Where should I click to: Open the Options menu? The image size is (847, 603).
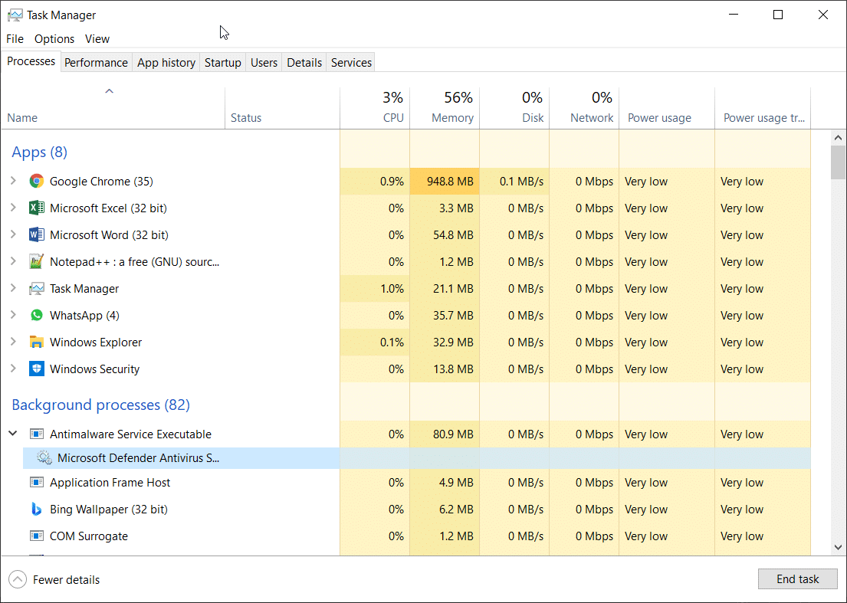(x=54, y=39)
